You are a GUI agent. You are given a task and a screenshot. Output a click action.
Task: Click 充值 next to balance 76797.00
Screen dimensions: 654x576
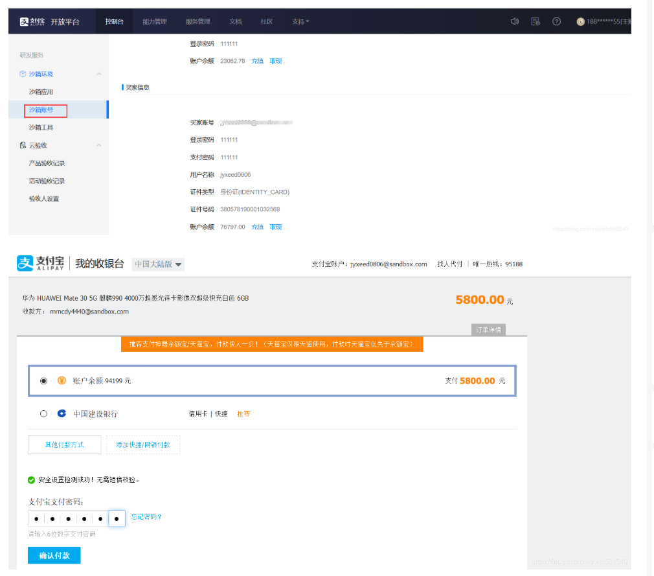[257, 227]
